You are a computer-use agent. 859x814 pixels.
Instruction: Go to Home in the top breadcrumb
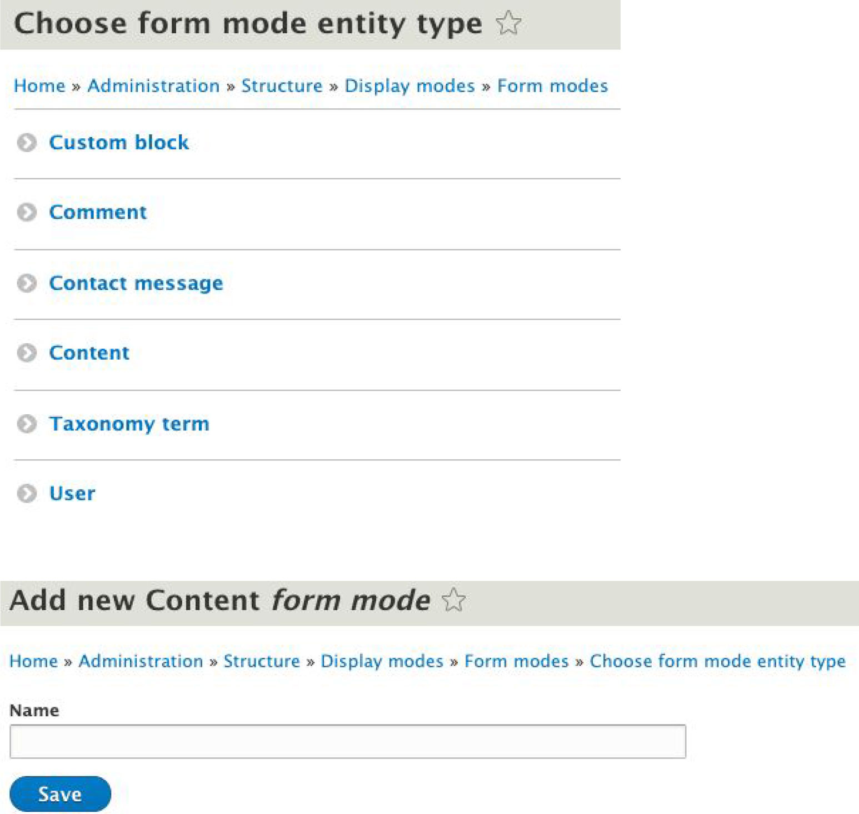(x=39, y=86)
